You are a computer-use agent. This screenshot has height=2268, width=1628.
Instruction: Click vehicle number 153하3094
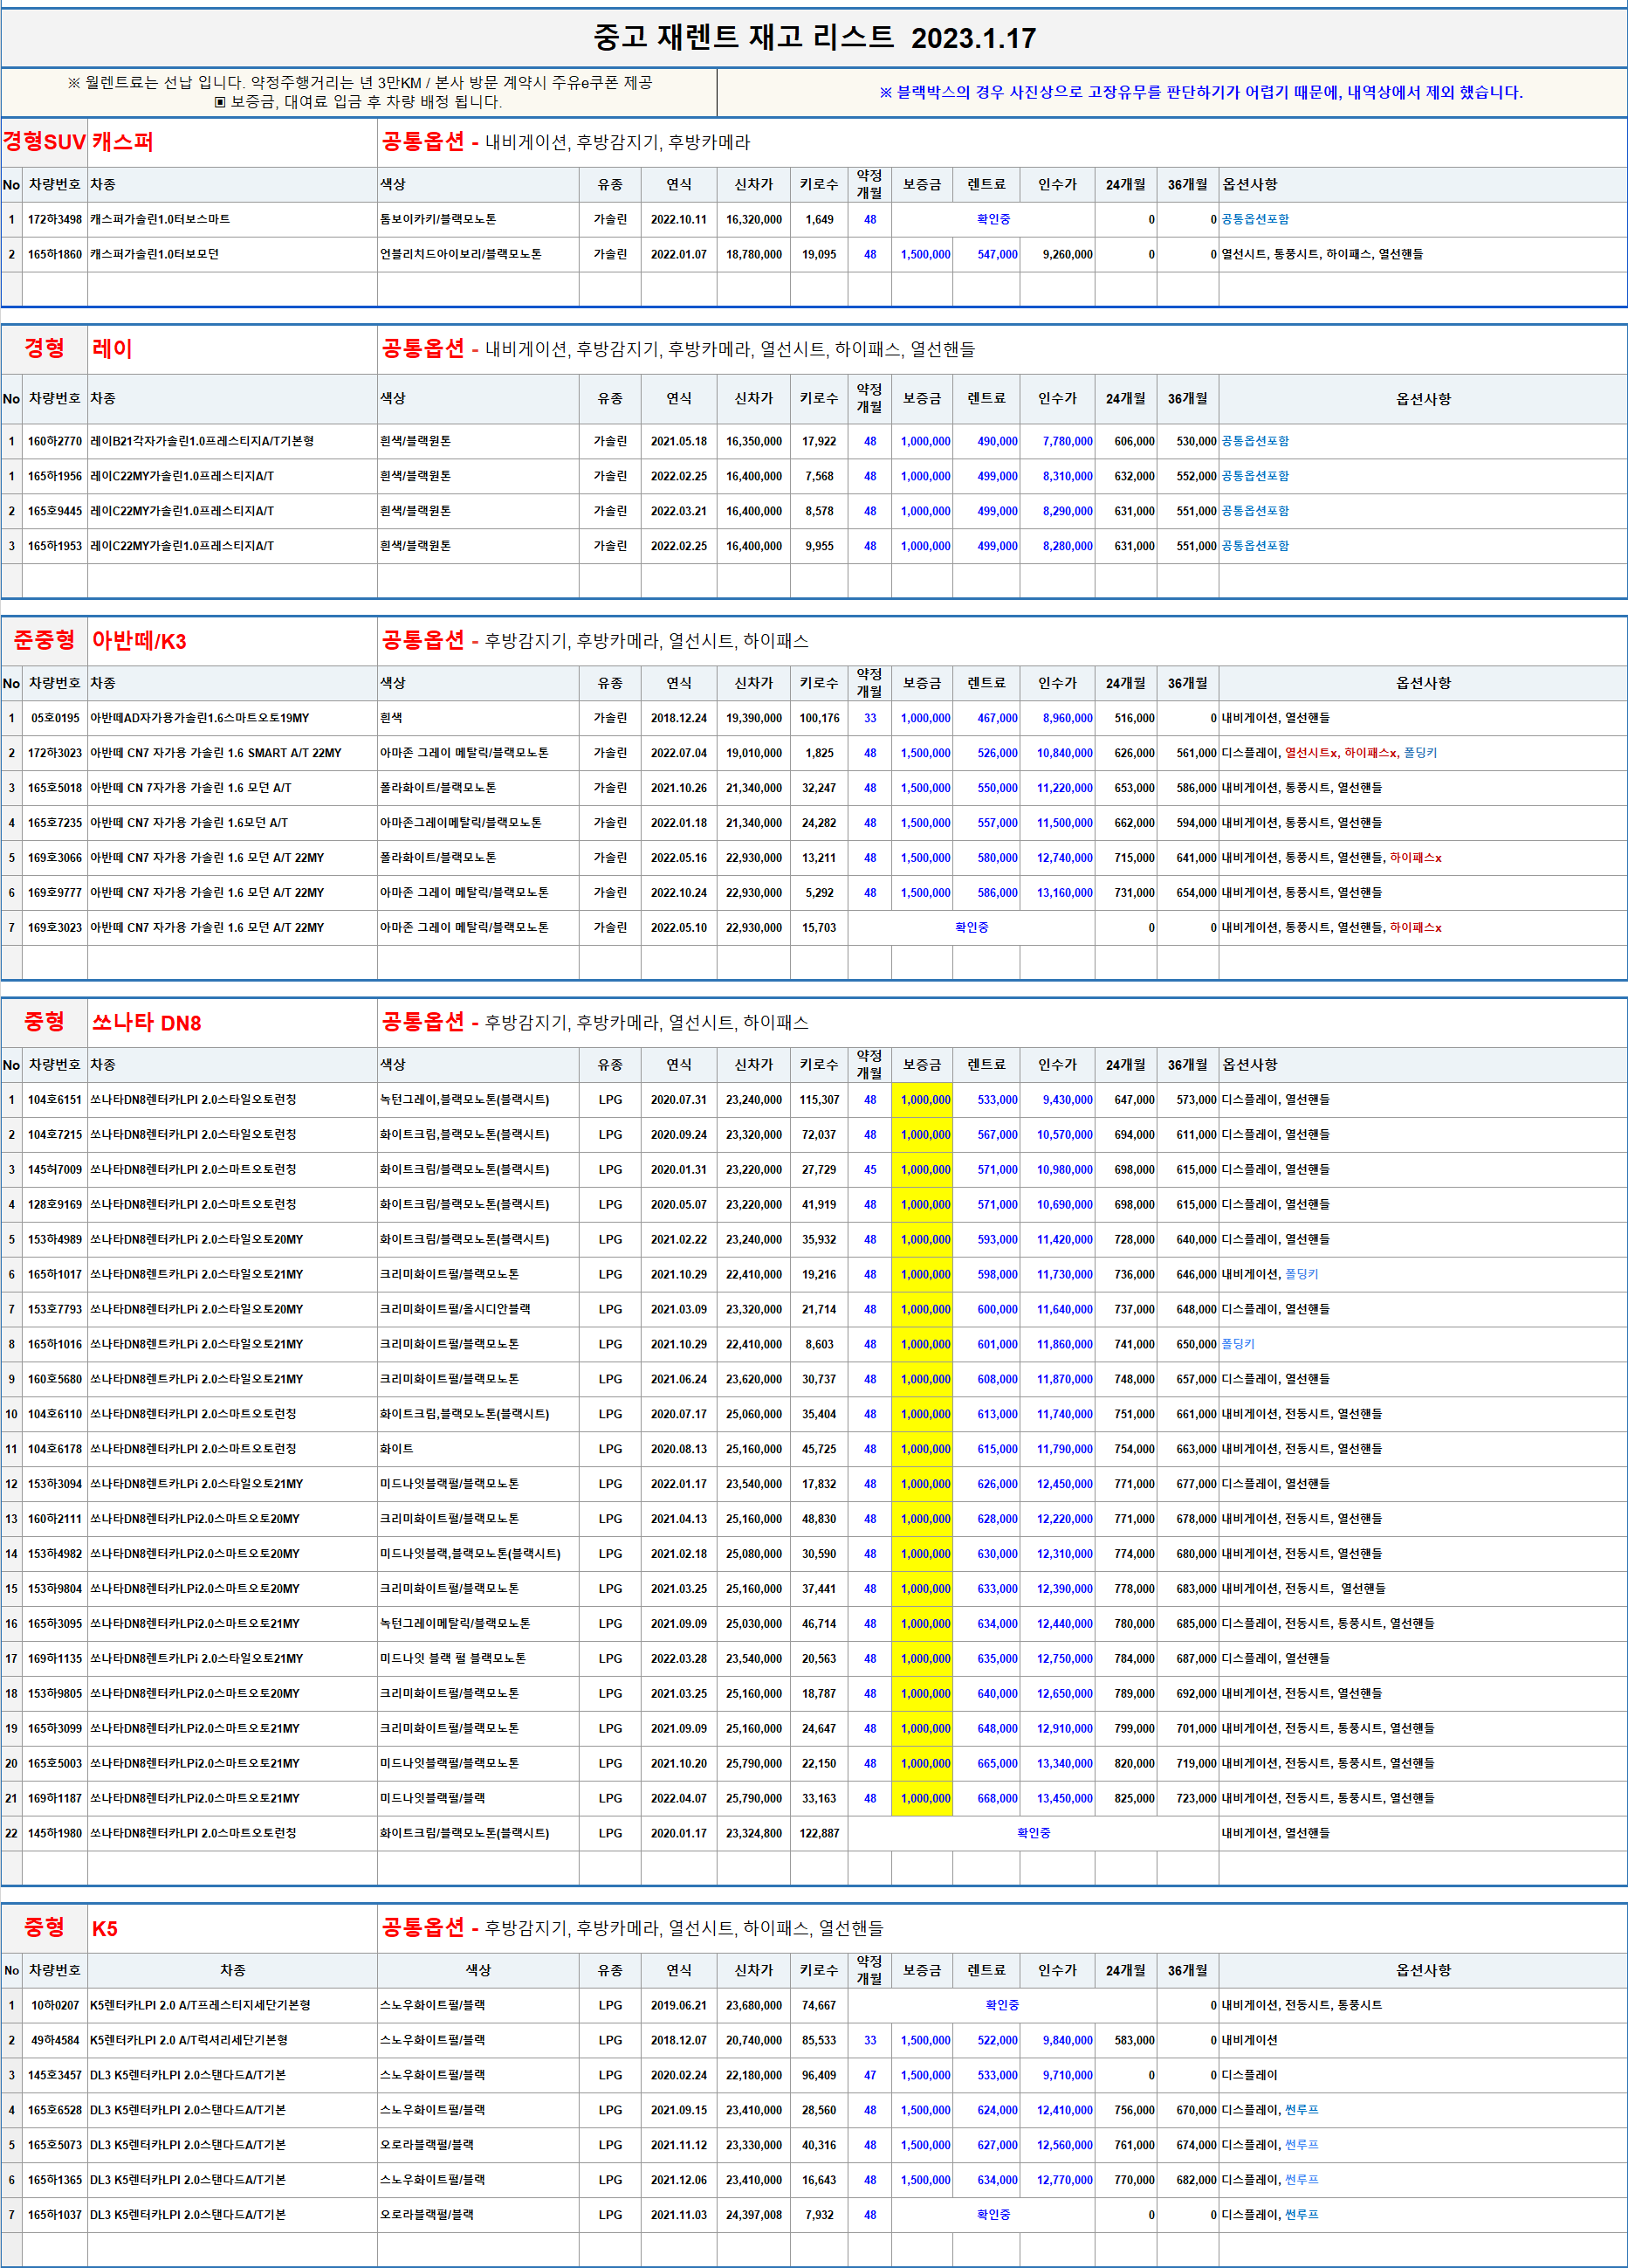pos(55,1484)
